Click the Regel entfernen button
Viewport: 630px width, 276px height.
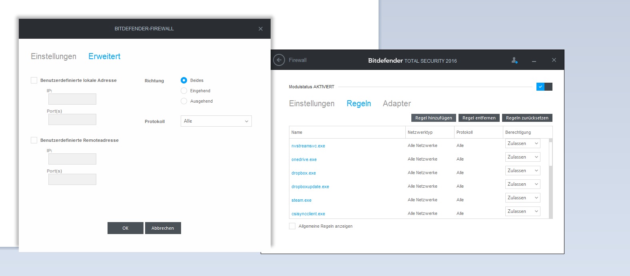click(x=479, y=118)
